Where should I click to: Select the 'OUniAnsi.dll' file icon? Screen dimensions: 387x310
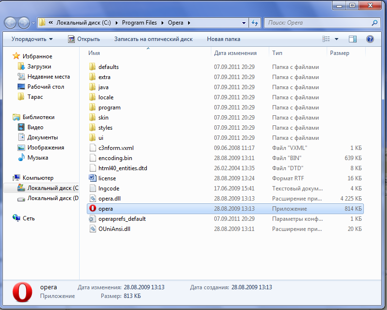[x=93, y=229]
